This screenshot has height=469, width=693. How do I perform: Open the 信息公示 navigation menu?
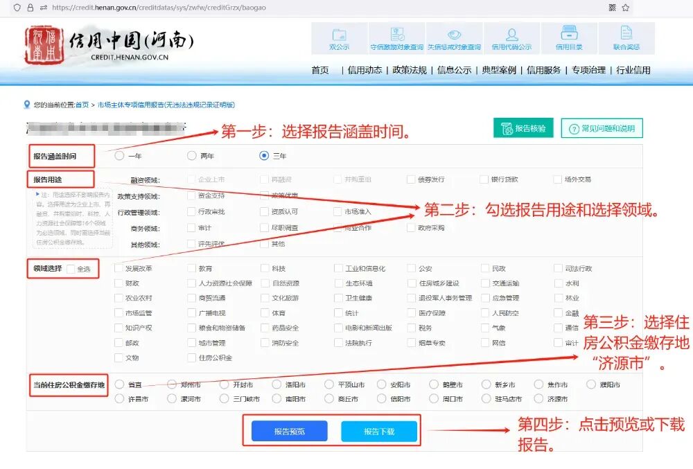coord(454,70)
